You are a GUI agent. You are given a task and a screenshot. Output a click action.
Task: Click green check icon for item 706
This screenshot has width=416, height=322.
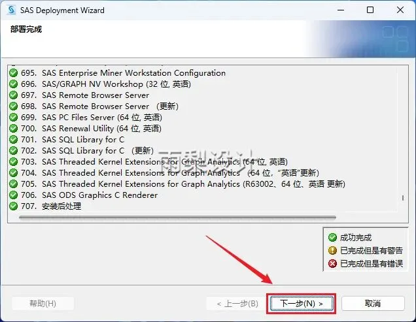13,195
